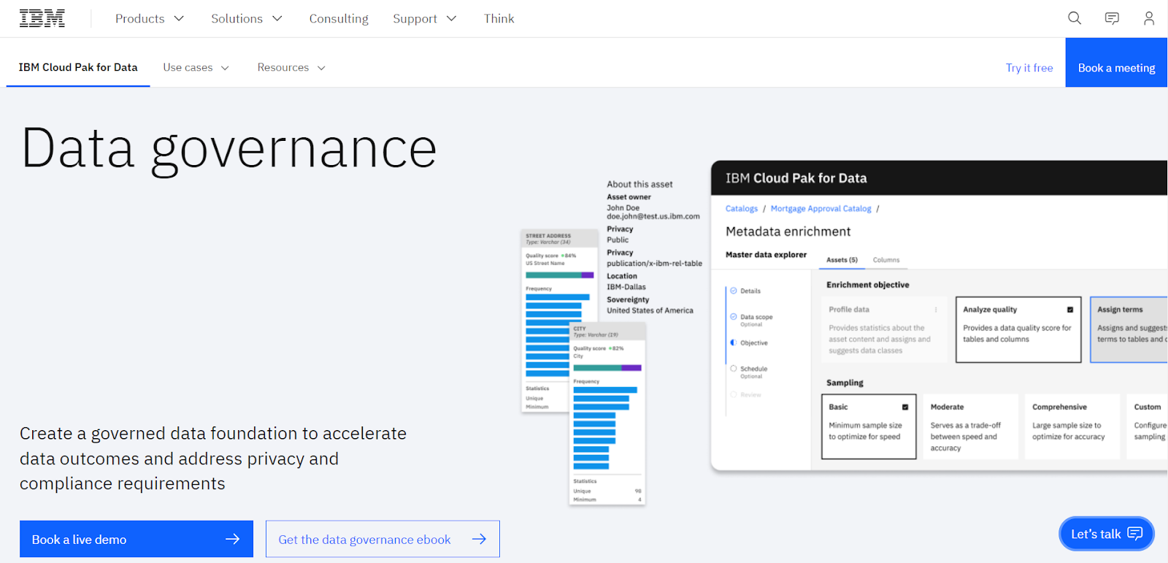Click Get the data governance ebook button
The height and width of the screenshot is (563, 1168).
pos(383,539)
